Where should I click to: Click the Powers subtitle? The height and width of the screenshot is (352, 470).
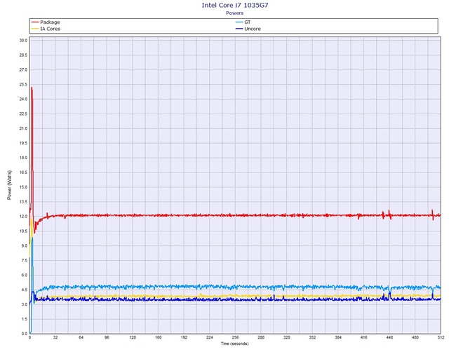[235, 13]
